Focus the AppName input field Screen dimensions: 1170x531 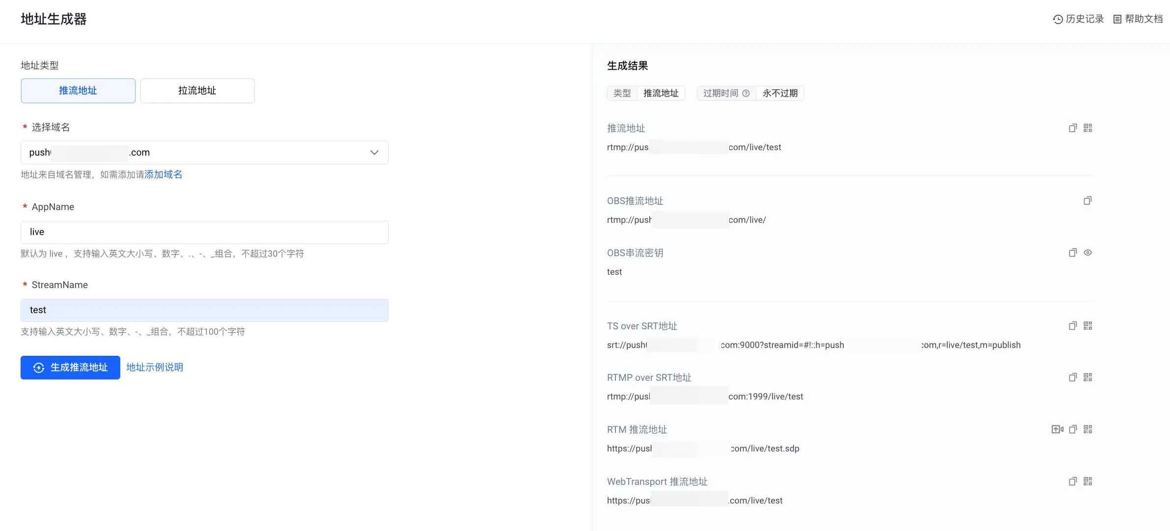click(205, 232)
